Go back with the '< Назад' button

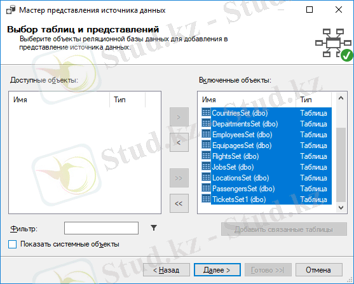pyautogui.click(x=167, y=269)
